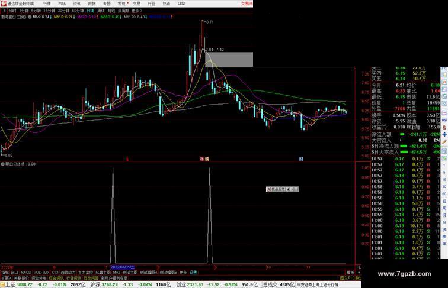This screenshot has width=448, height=288.
Task: Open the 市场 menu
Action: click(62, 4)
